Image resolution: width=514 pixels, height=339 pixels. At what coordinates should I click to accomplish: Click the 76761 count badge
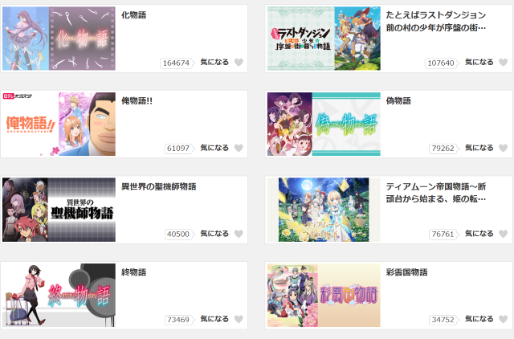coord(443,234)
